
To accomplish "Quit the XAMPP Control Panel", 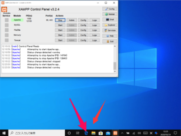I will pyautogui.click(x=110, y=42).
